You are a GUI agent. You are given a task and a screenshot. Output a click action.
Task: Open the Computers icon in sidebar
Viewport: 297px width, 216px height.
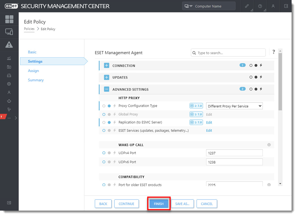tap(9, 32)
